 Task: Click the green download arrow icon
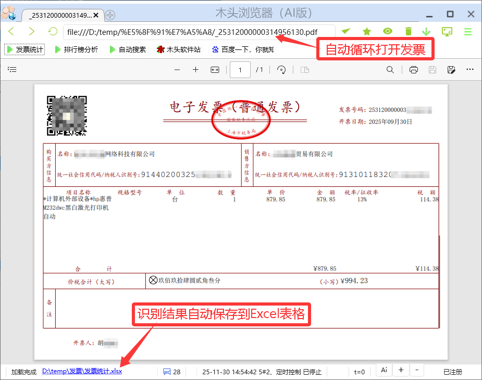426,31
